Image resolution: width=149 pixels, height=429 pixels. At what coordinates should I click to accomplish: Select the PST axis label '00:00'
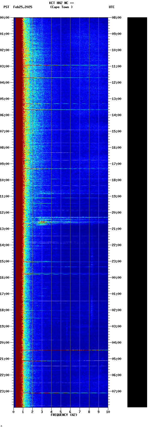pos(5,18)
